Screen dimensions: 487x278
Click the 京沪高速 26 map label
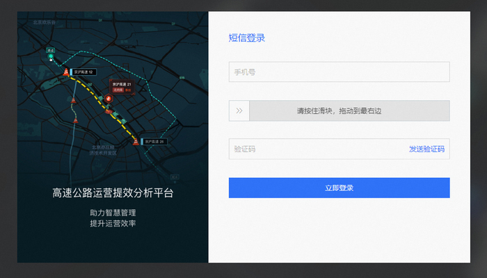click(154, 142)
